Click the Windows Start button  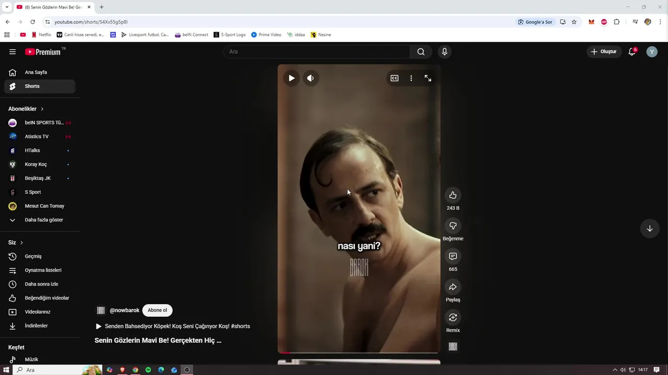tap(6, 370)
